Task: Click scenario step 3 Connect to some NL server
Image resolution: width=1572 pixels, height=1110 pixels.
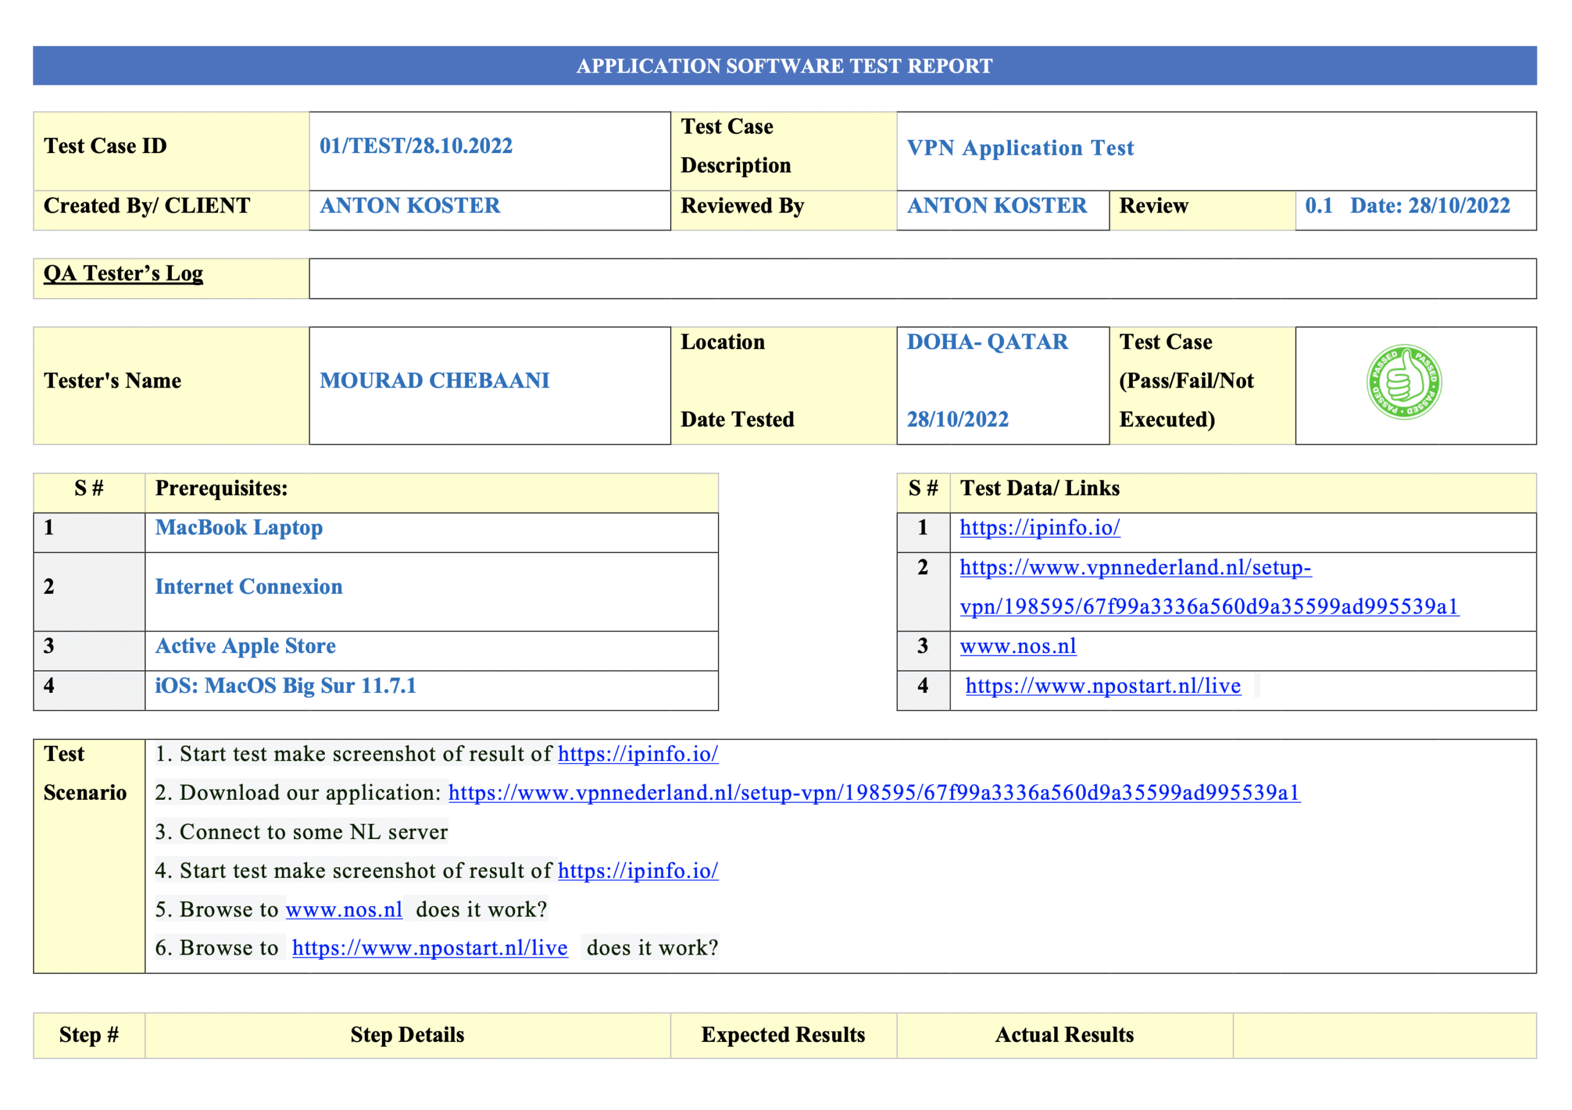Action: coord(302,832)
